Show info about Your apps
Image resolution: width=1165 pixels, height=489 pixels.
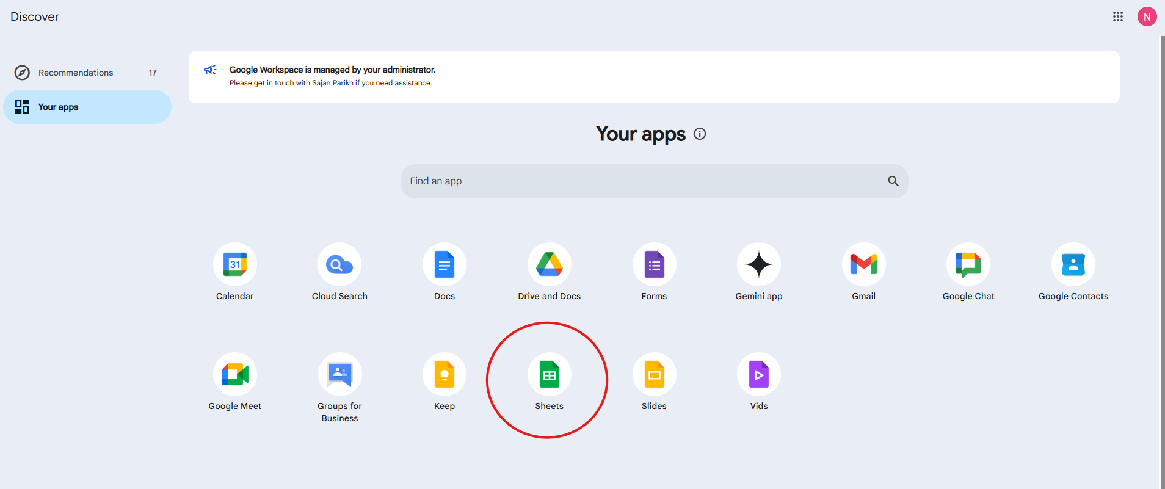tap(700, 134)
